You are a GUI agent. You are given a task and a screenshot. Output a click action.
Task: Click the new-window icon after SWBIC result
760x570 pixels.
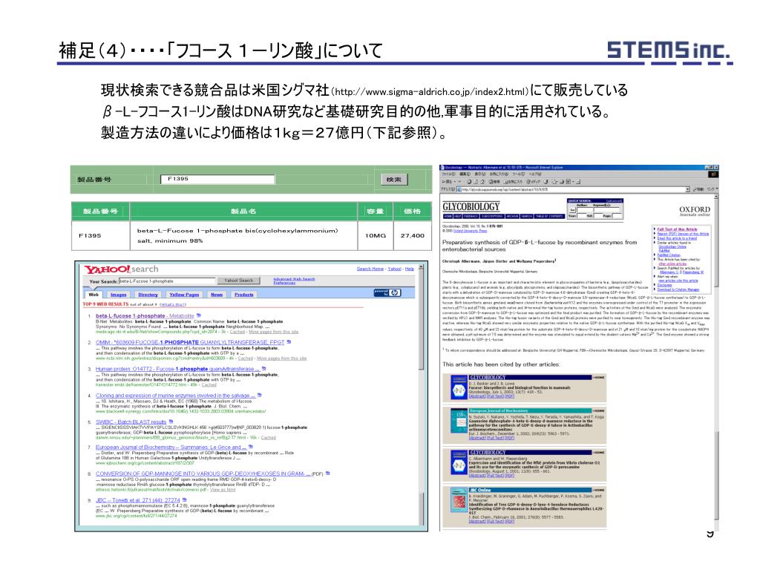click(x=171, y=422)
